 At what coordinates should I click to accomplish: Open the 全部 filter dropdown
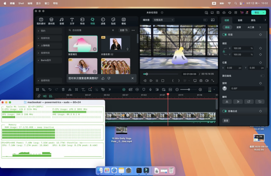coord(123,30)
